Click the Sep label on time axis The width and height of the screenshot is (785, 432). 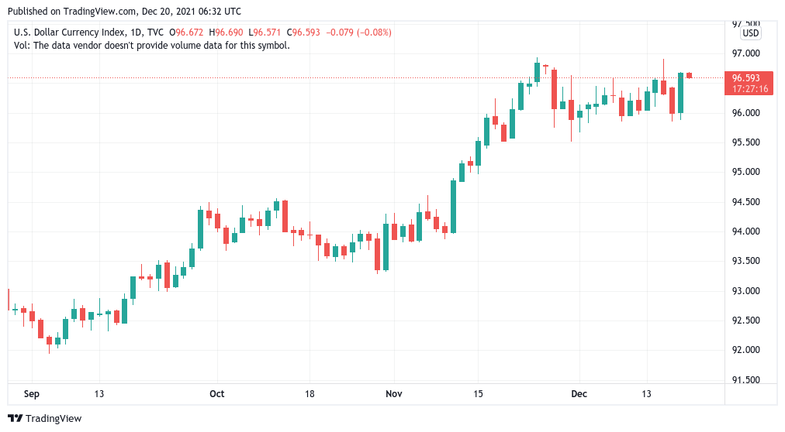tap(32, 394)
